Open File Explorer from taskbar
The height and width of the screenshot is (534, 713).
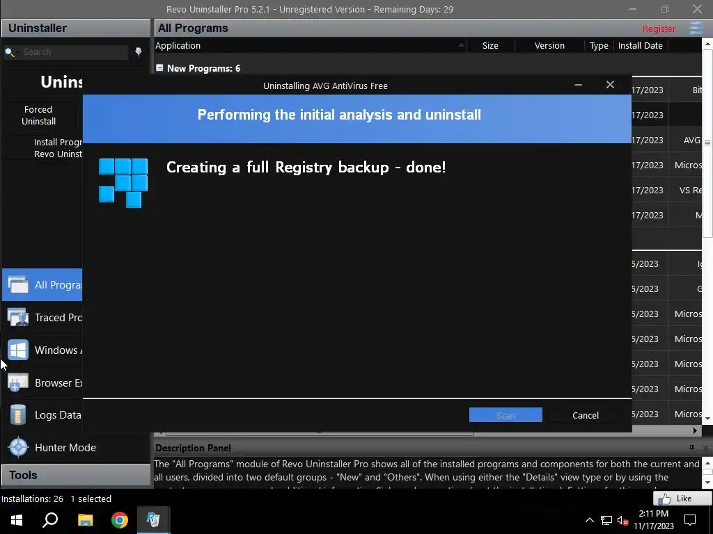[85, 520]
